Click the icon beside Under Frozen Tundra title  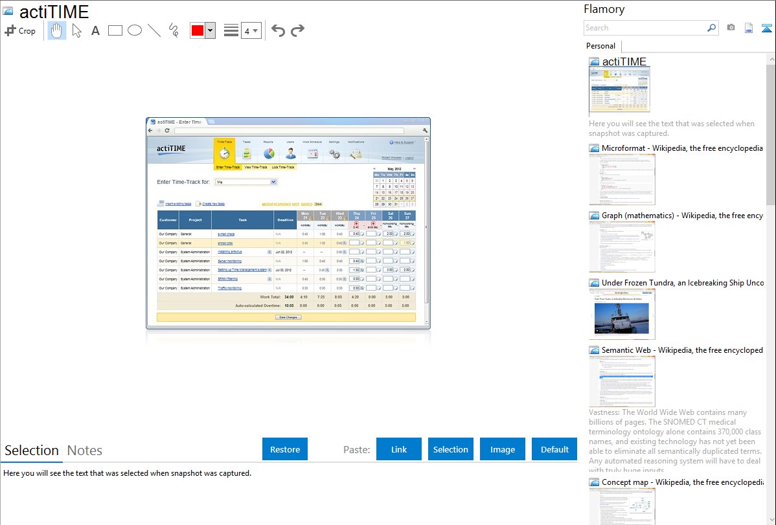pos(595,282)
